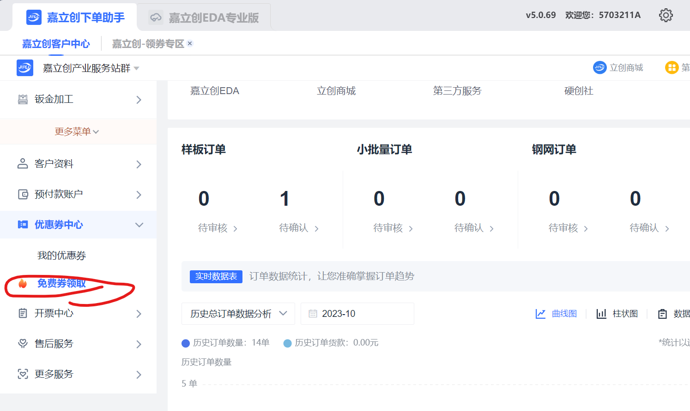Open 免费券领取 submenu item
Screen dimensions: 690x411
point(61,283)
